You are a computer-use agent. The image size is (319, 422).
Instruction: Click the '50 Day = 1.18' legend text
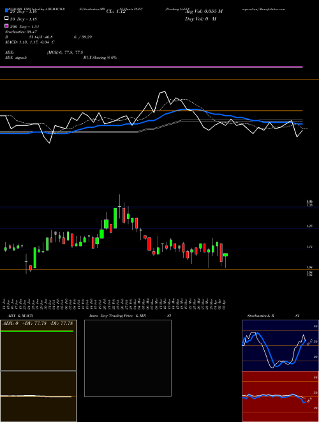point(24,19)
